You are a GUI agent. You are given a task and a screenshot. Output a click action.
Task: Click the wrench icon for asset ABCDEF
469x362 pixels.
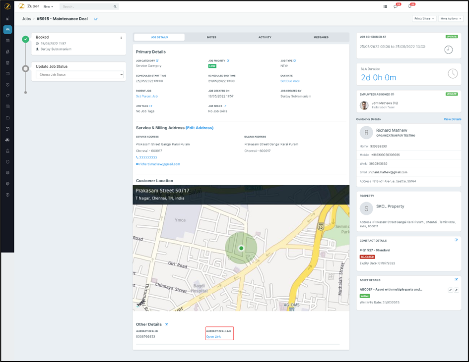[456, 290]
